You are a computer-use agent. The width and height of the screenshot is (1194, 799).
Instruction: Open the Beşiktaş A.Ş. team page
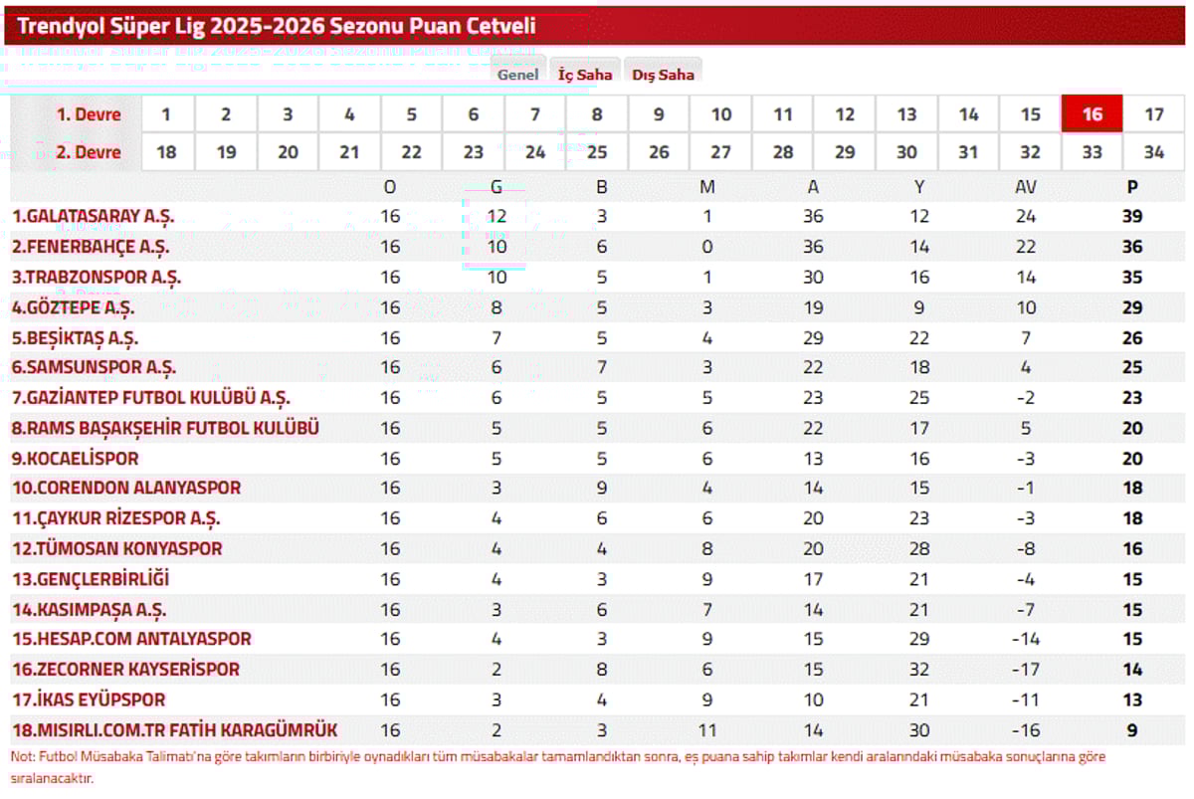coord(75,337)
